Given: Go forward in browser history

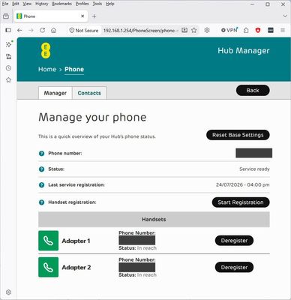Looking at the screenshot, I should (x=31, y=30).
